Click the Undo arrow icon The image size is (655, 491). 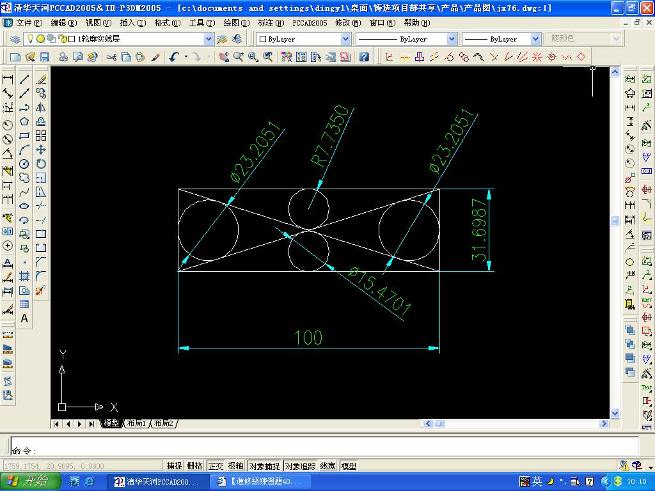pos(174,57)
